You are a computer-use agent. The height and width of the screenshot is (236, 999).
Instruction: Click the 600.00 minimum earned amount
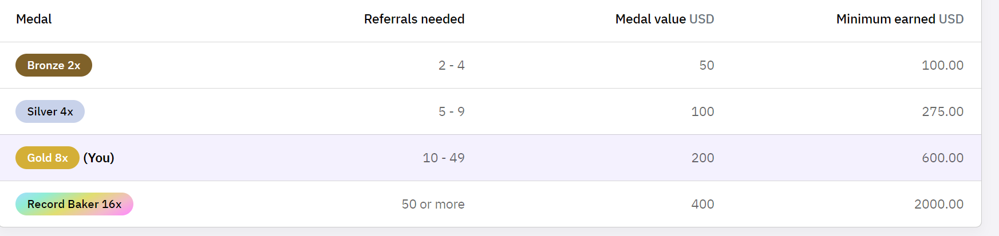pos(942,158)
